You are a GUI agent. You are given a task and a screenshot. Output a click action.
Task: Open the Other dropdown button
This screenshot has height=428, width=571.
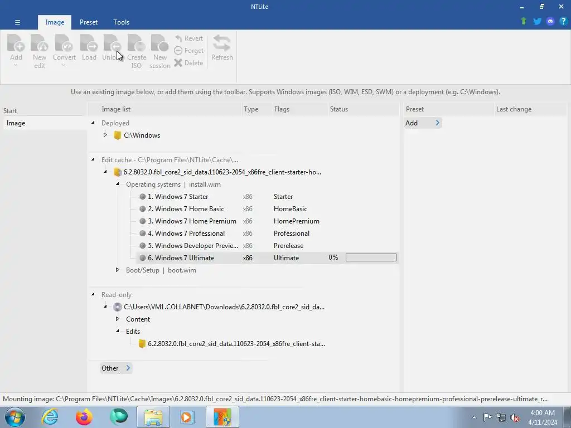[116, 368]
